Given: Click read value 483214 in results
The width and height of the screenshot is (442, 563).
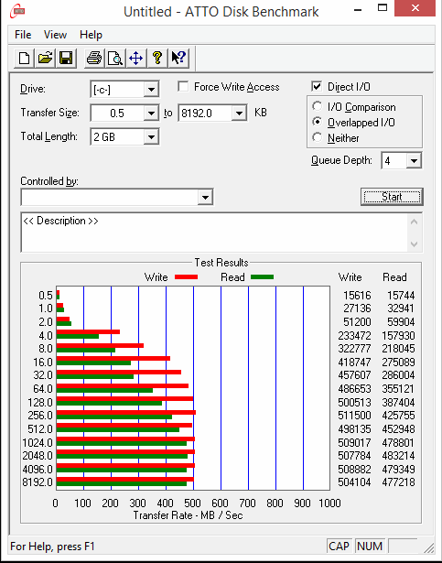Looking at the screenshot, I should point(399,456).
